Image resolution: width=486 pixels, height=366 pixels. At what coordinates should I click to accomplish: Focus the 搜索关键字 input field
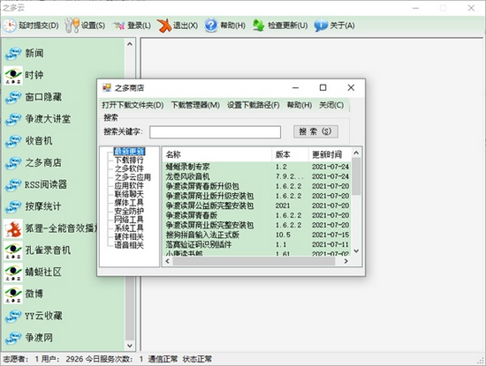pos(215,132)
